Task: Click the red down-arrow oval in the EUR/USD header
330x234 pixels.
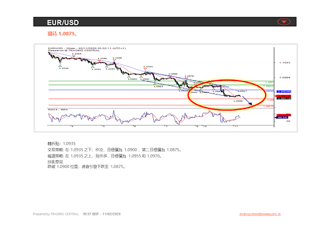Action: point(284,22)
